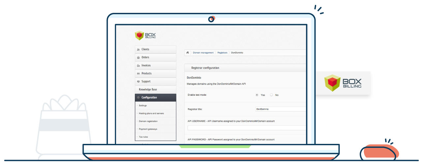423x166 pixels.
Task: Open Hosting plans and servers submenu item
Action: 151,114
